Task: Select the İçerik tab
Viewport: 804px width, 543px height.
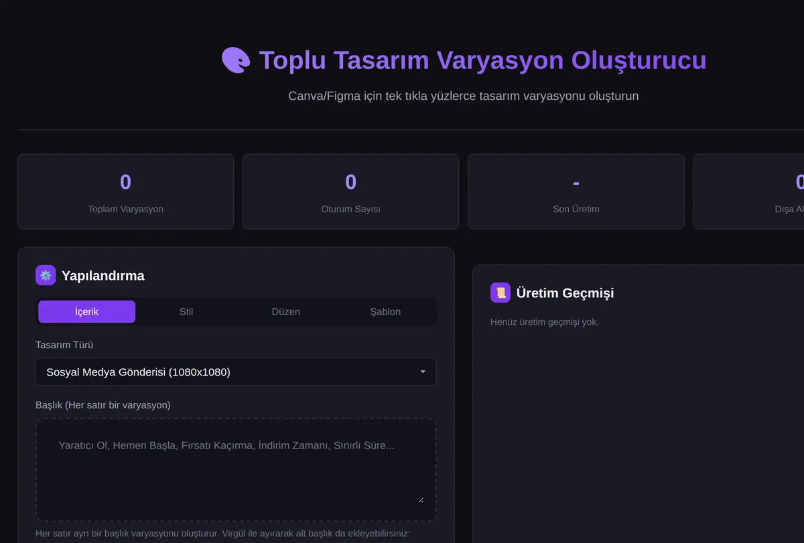Action: pyautogui.click(x=87, y=311)
